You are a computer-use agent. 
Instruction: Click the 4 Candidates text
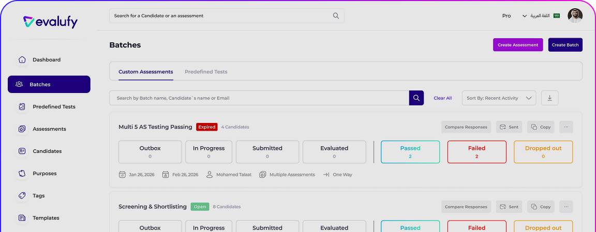tap(235, 127)
